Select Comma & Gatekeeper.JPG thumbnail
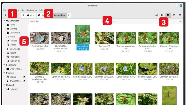Viewport: 188px width, 105px height. [x=39, y=68]
